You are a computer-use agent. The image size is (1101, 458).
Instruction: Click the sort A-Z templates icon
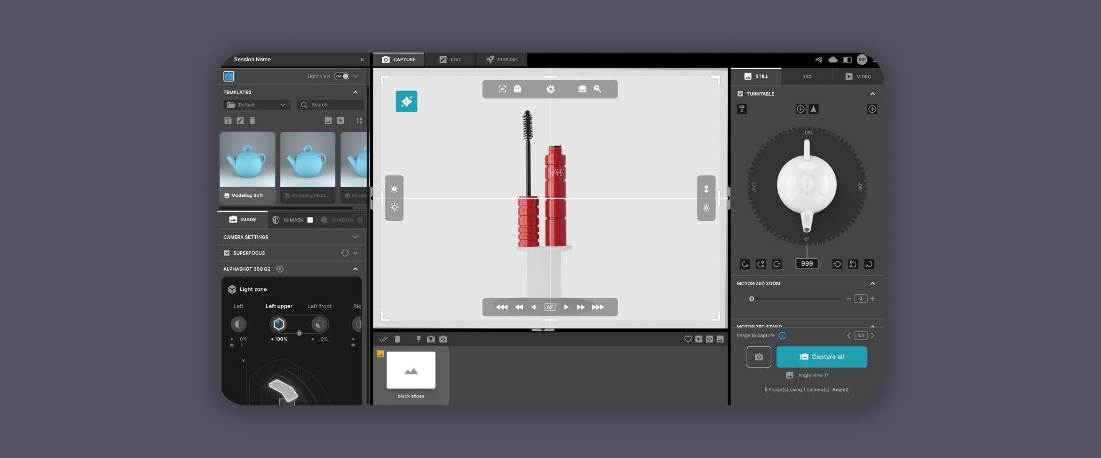coord(359,121)
